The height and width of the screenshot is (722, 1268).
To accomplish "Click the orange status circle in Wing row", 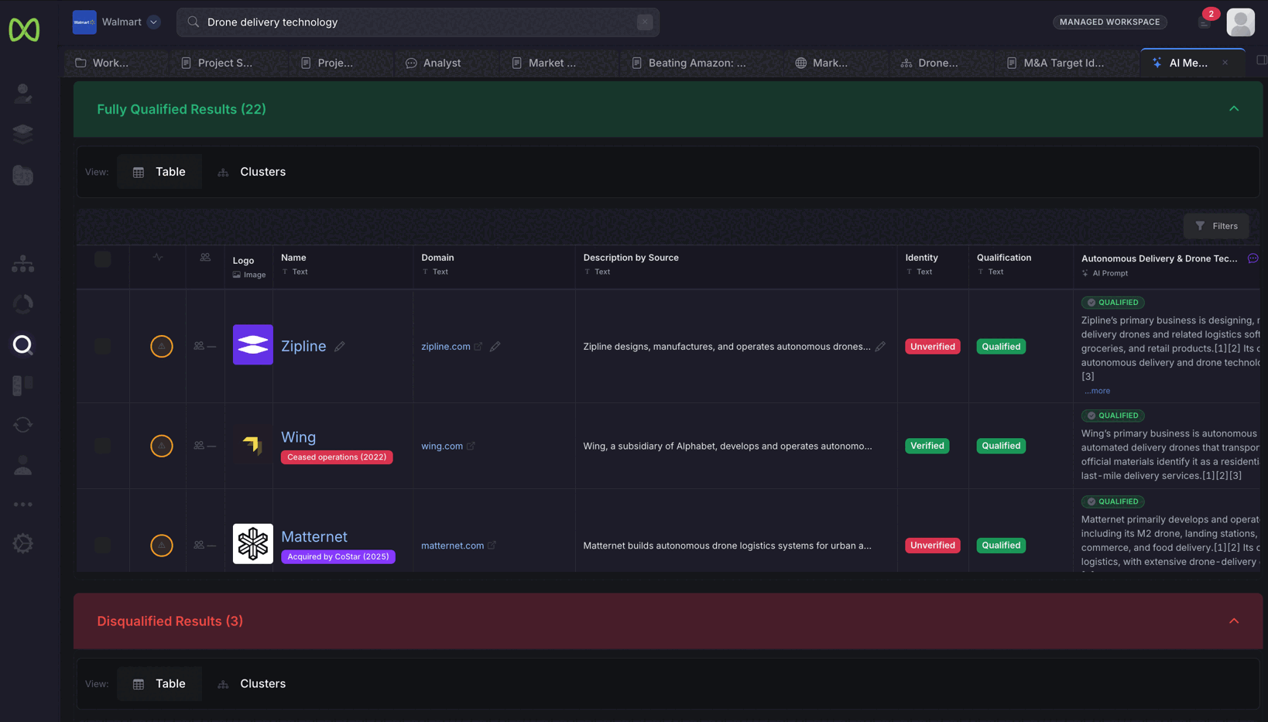I will (x=162, y=446).
